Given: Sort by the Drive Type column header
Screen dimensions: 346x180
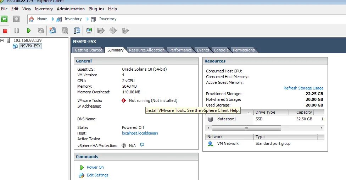Looking at the screenshot, I should point(271,112).
